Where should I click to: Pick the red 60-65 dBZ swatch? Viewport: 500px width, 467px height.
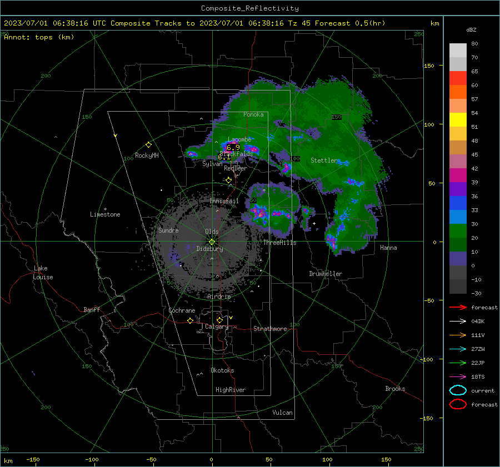click(458, 78)
